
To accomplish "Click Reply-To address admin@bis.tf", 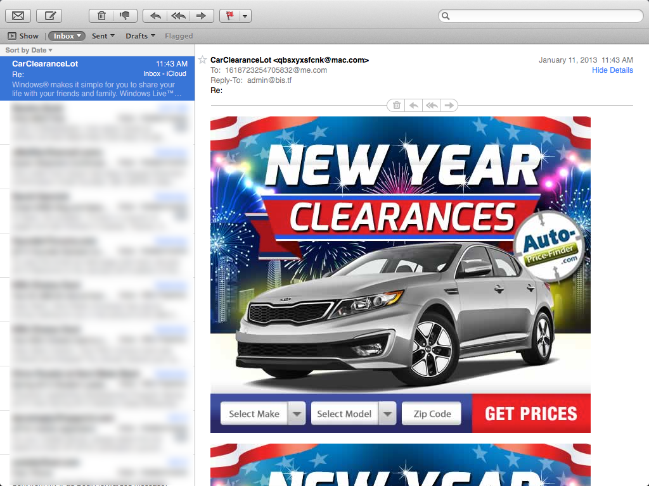I will pyautogui.click(x=269, y=80).
